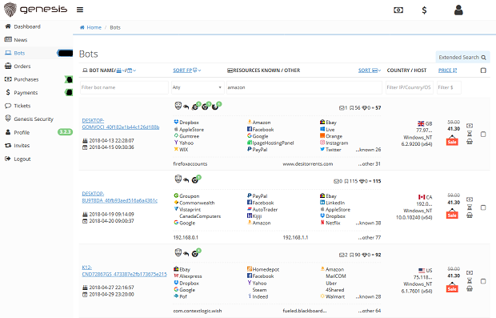Go to News in the sidebar
This screenshot has width=496, height=318.
tap(21, 40)
